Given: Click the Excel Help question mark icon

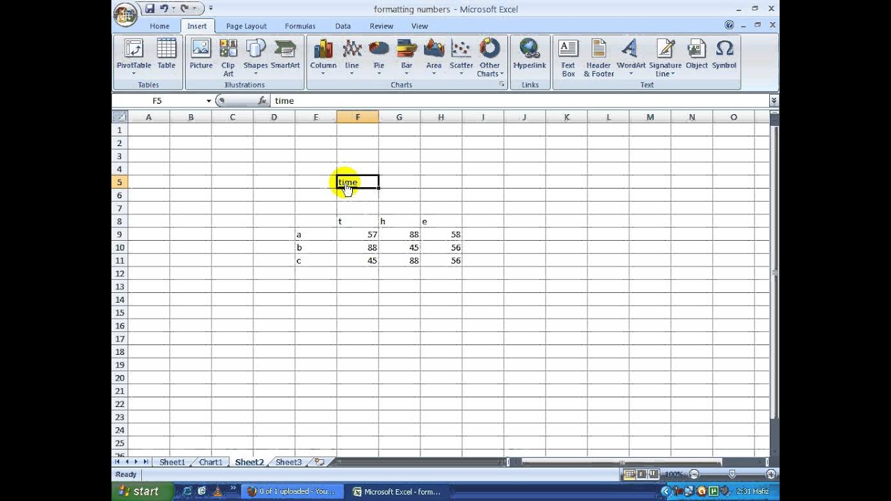Looking at the screenshot, I should pyautogui.click(x=730, y=25).
